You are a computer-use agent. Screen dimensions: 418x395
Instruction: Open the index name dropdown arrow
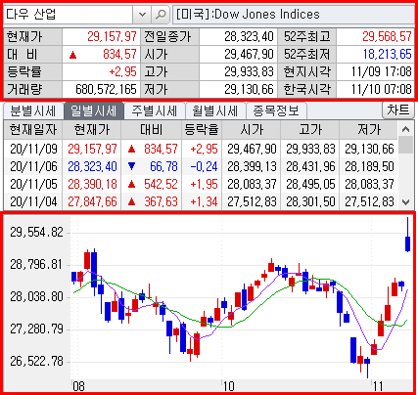click(142, 15)
